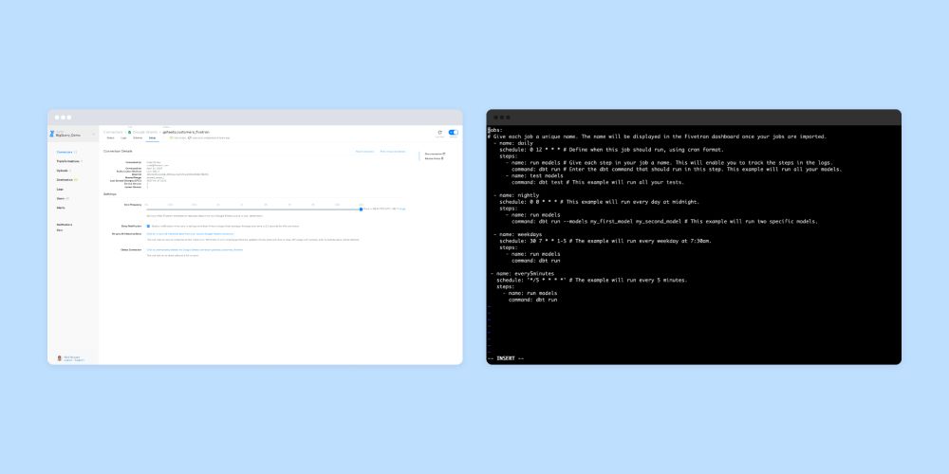This screenshot has width=949, height=474.
Task: Click the second button beside Connection Details
Action: tap(392, 151)
